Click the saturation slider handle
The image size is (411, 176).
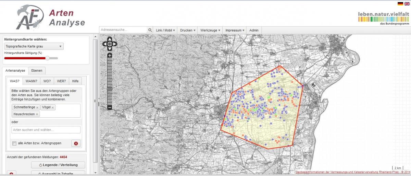[x=47, y=58]
